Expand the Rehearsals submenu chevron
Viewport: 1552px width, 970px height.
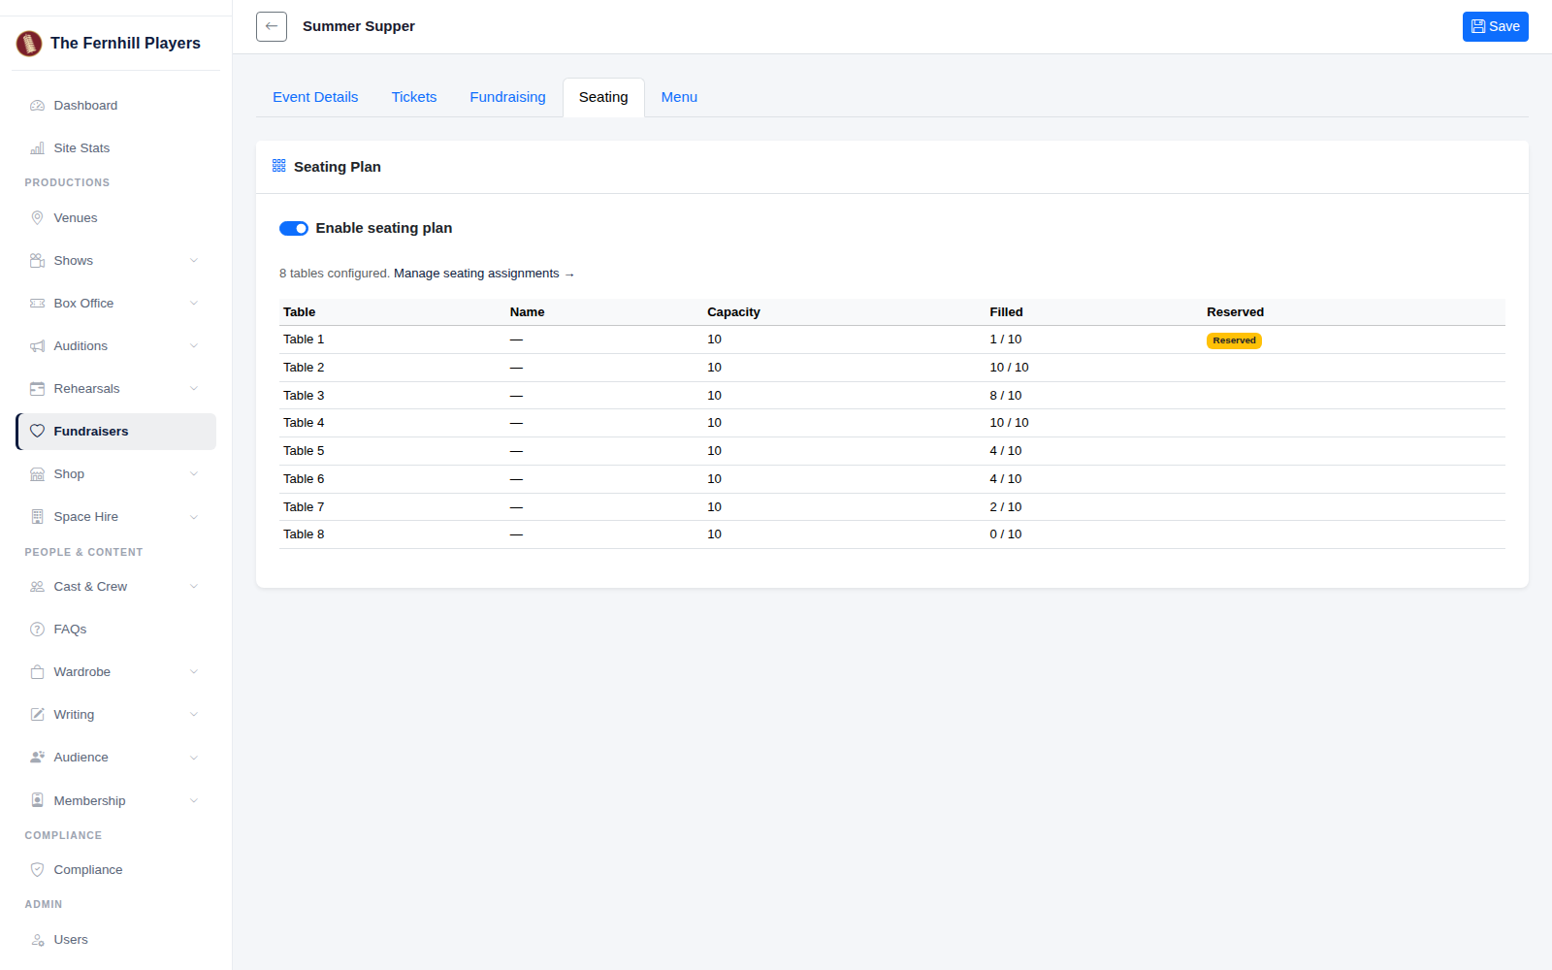pyautogui.click(x=194, y=389)
